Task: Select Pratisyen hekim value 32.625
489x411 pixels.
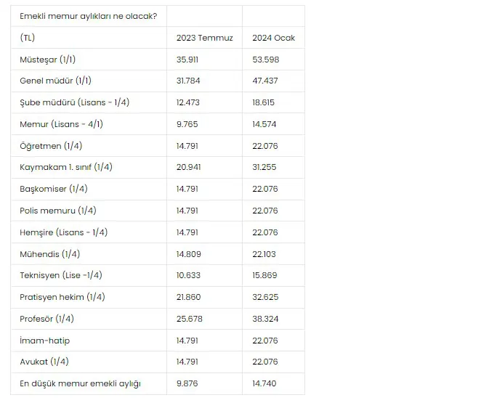Action: [264, 297]
